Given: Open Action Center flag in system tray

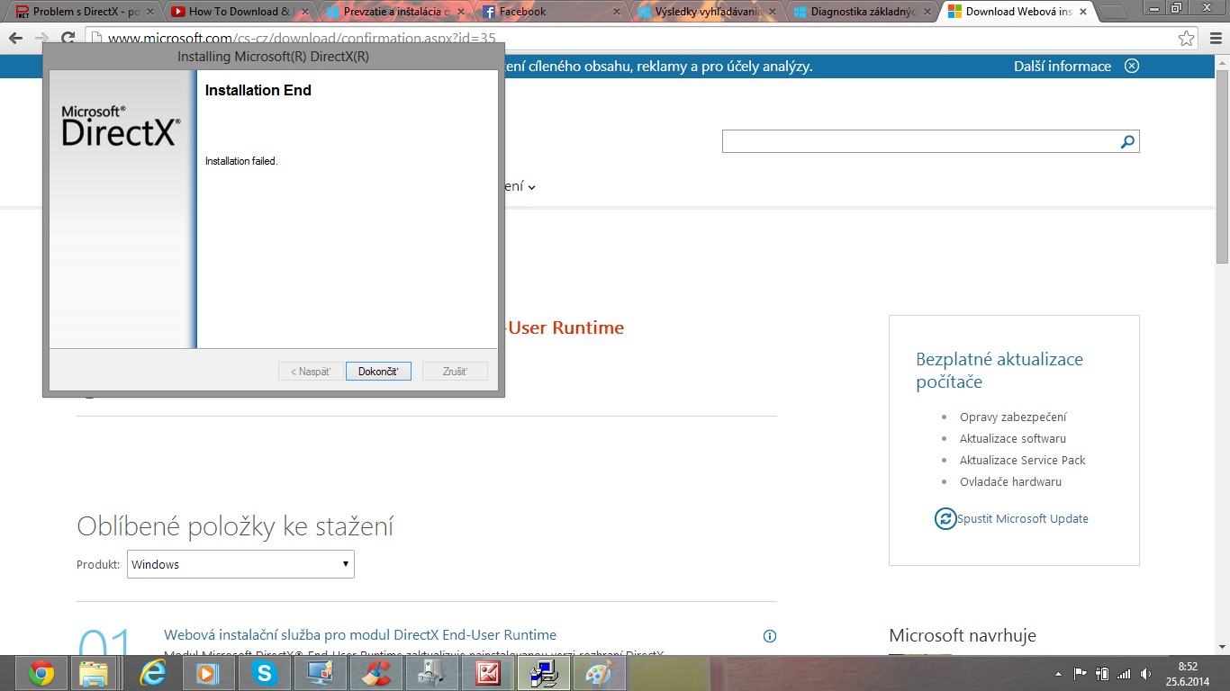Looking at the screenshot, I should (x=1080, y=673).
